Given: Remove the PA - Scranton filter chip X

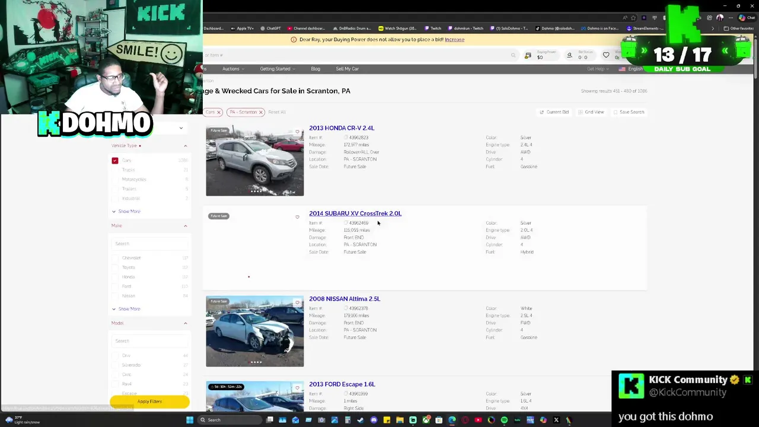Looking at the screenshot, I should point(260,112).
